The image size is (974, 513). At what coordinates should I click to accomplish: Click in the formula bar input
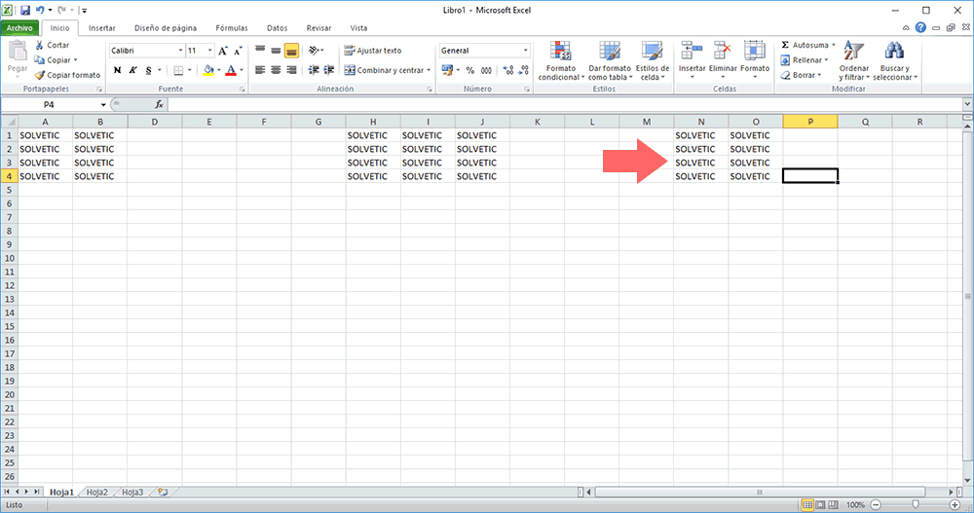[x=564, y=104]
